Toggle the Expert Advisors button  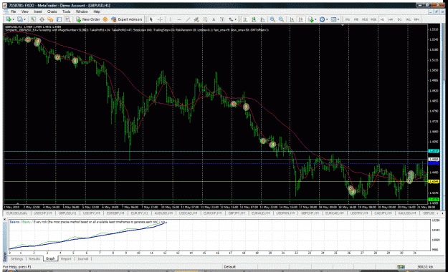[x=127, y=19]
